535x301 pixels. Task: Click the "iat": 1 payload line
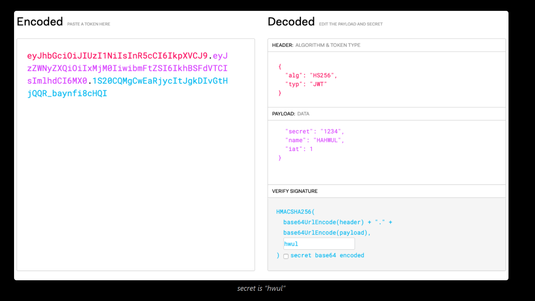[299, 149]
